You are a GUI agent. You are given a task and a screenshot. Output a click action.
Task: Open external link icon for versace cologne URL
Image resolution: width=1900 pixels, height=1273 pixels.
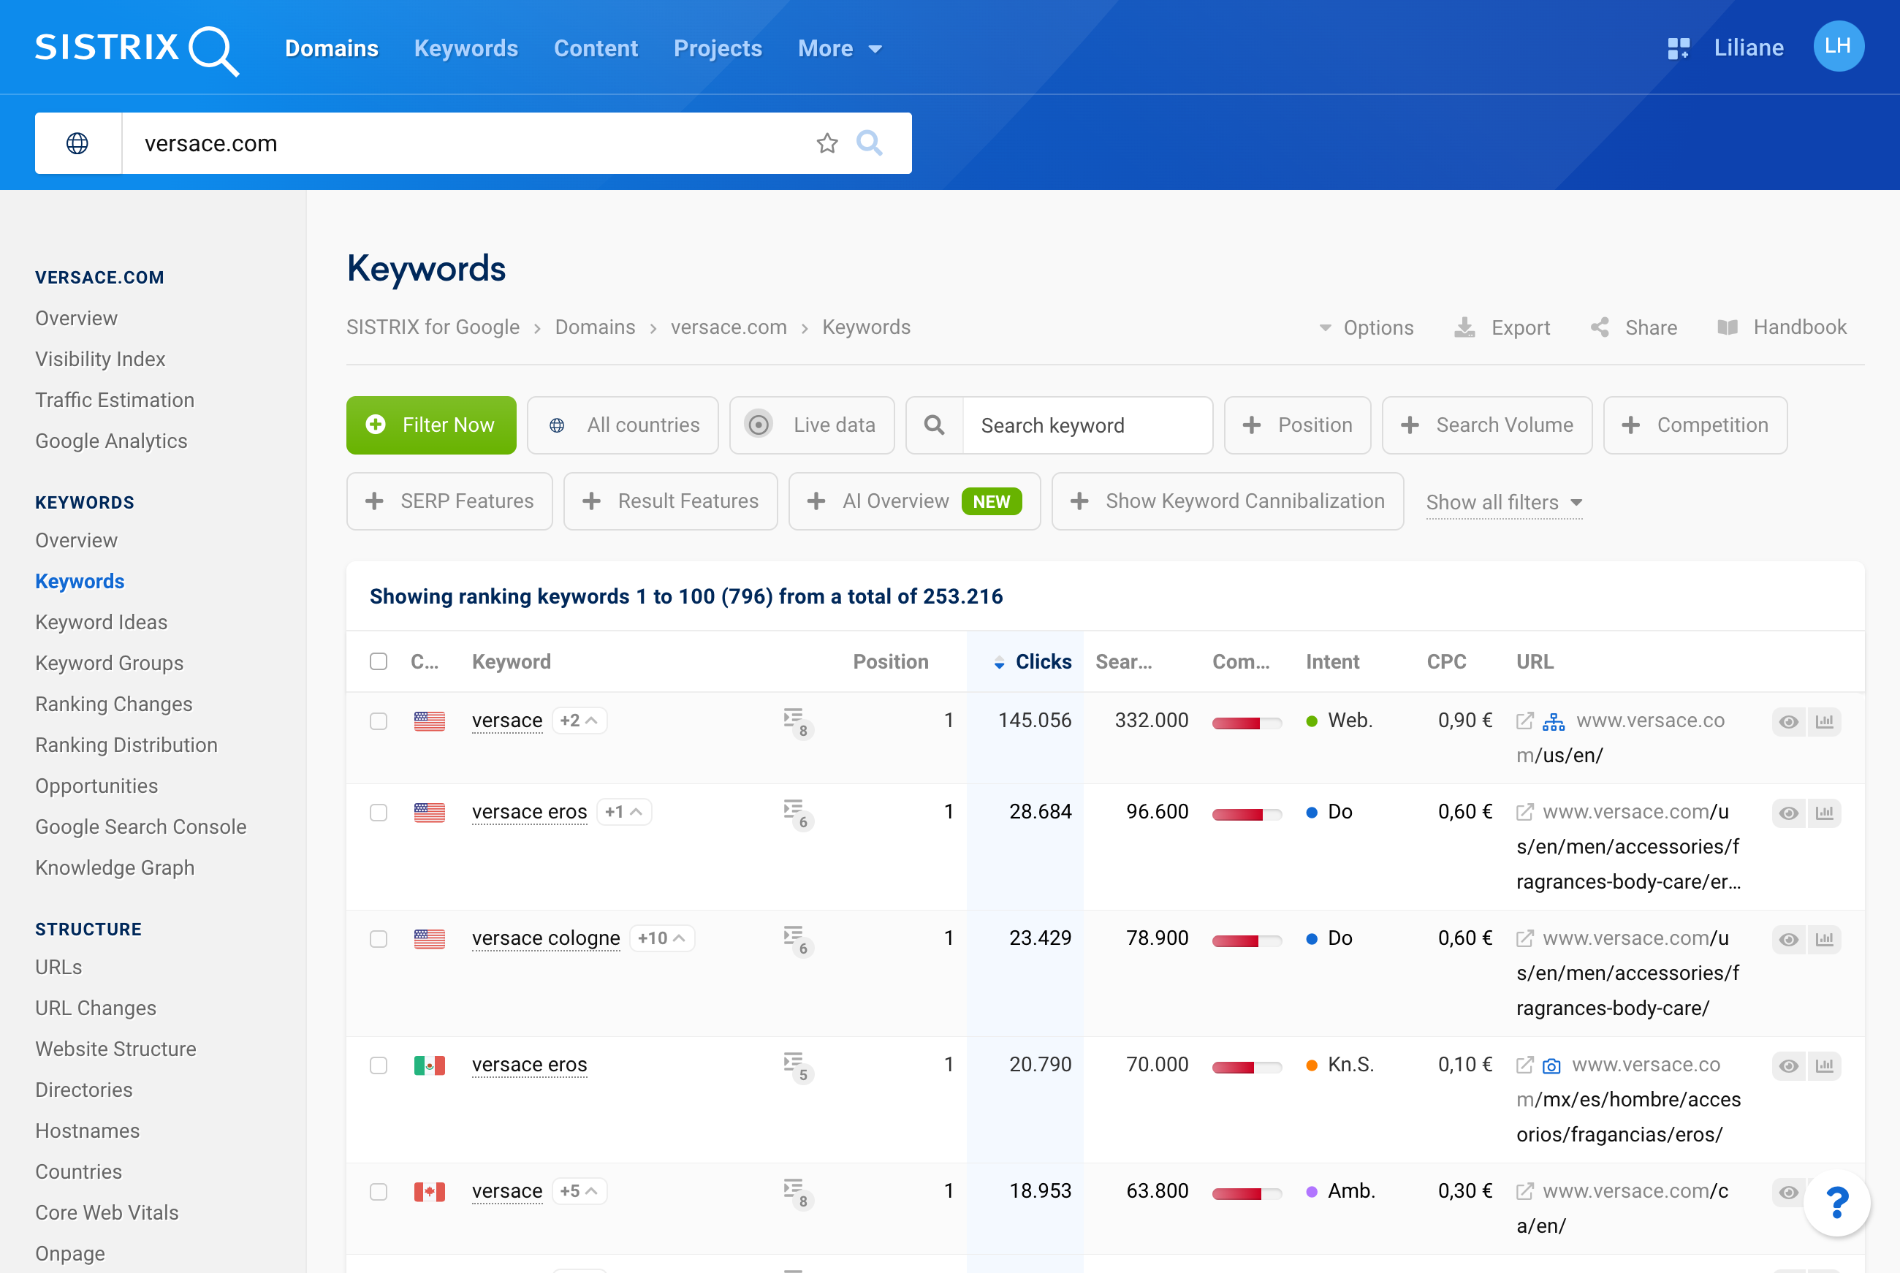(1525, 938)
